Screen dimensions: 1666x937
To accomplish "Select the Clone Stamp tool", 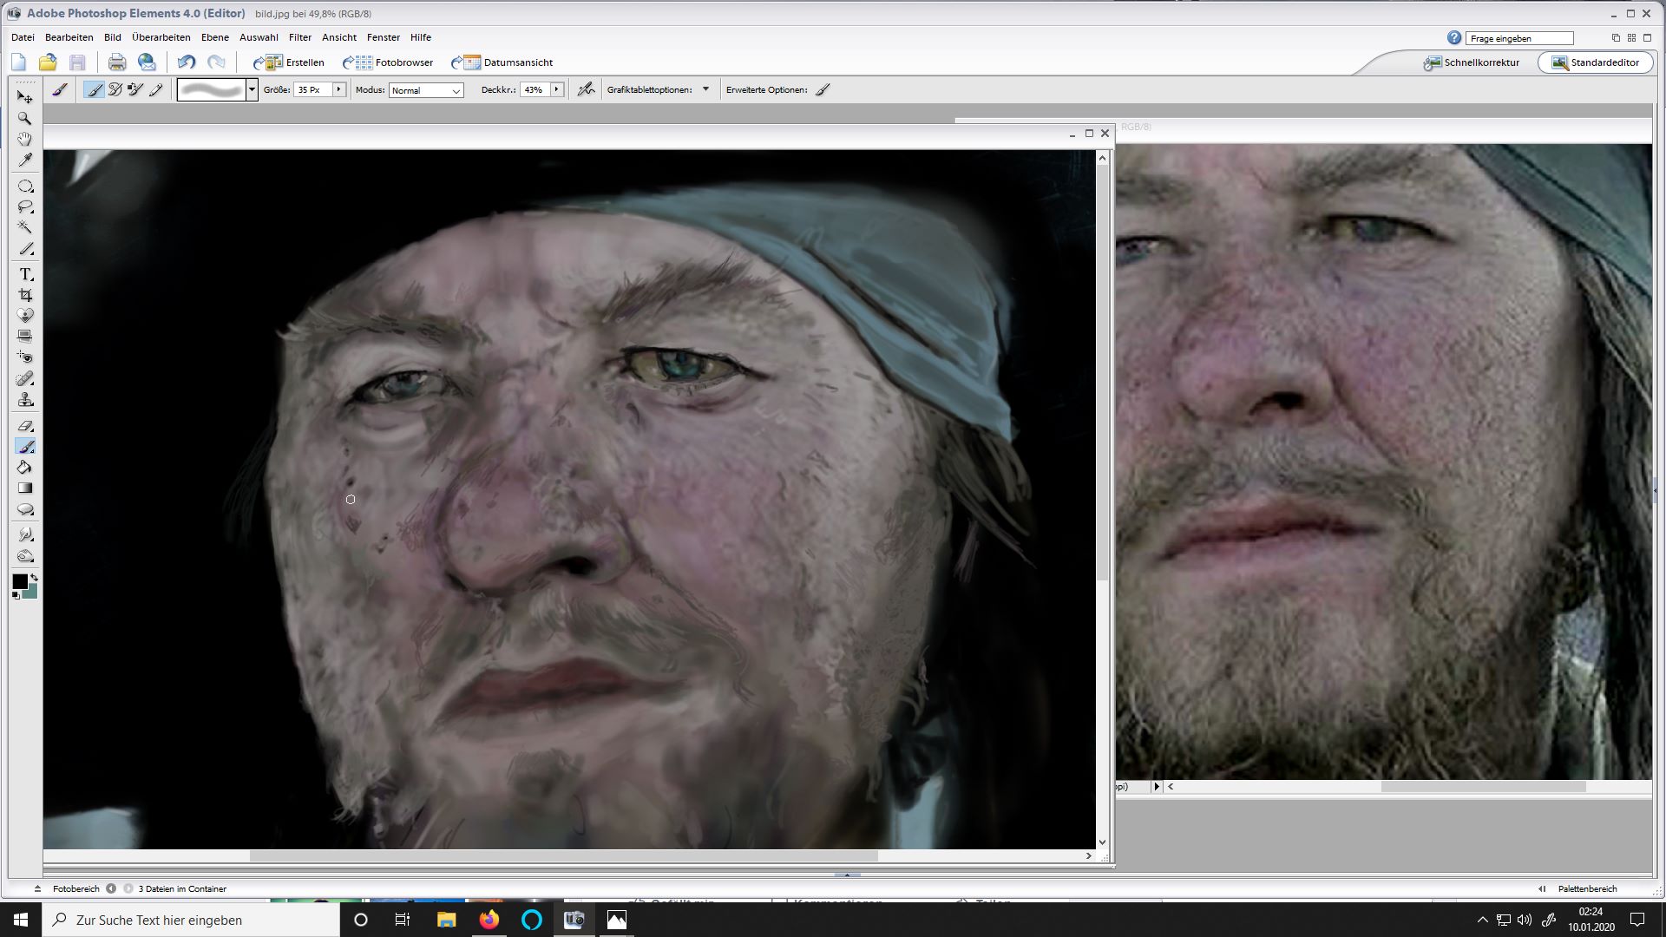I will pyautogui.click(x=25, y=400).
